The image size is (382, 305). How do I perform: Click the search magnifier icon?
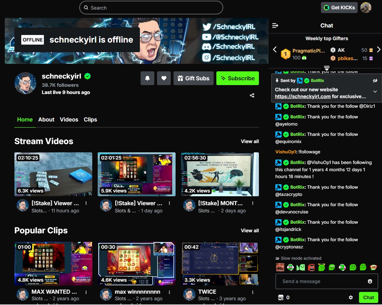(x=86, y=8)
